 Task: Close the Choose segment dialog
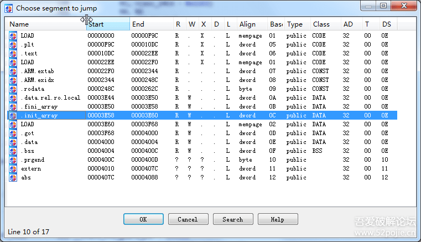[x=404, y=6]
